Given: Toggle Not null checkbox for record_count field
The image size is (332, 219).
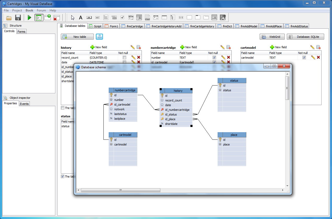Looking at the screenshot, I should 125,57.
